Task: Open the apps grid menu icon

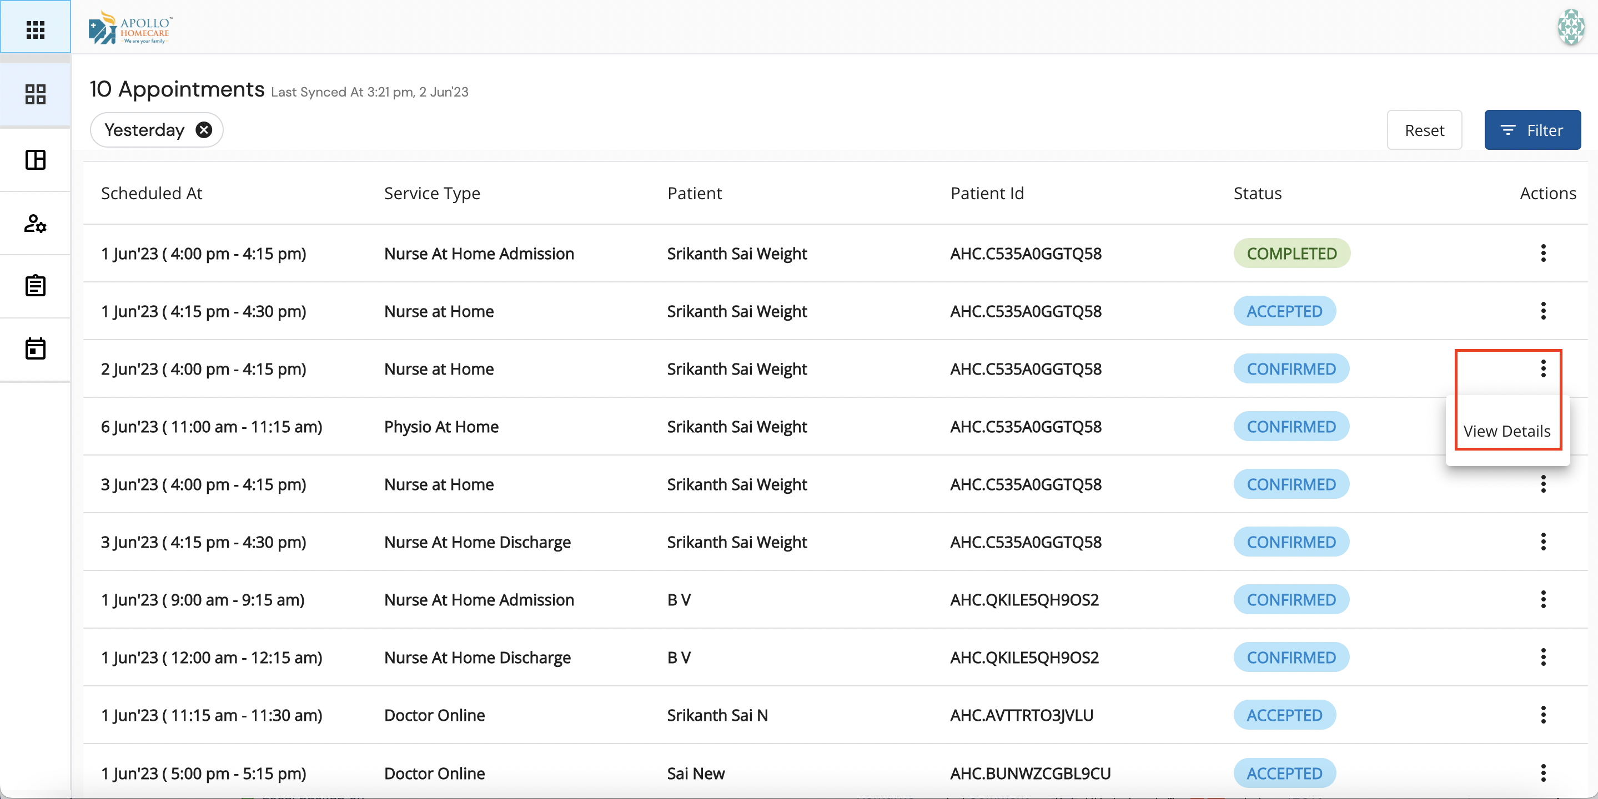Action: pyautogui.click(x=36, y=29)
